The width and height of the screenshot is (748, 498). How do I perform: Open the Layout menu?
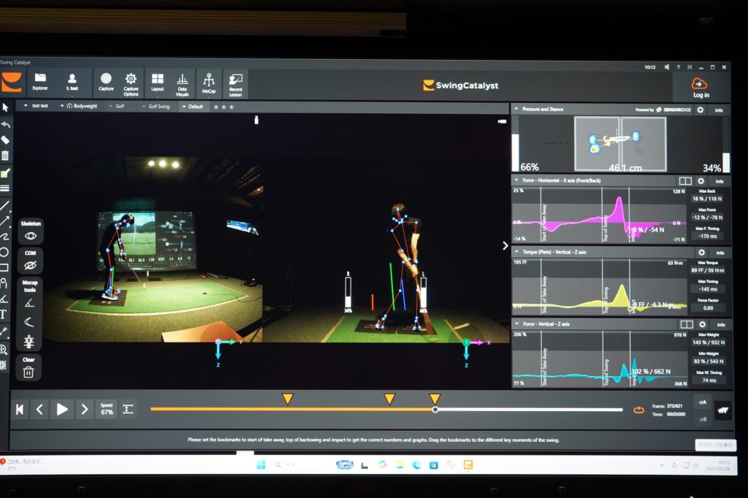coord(157,80)
